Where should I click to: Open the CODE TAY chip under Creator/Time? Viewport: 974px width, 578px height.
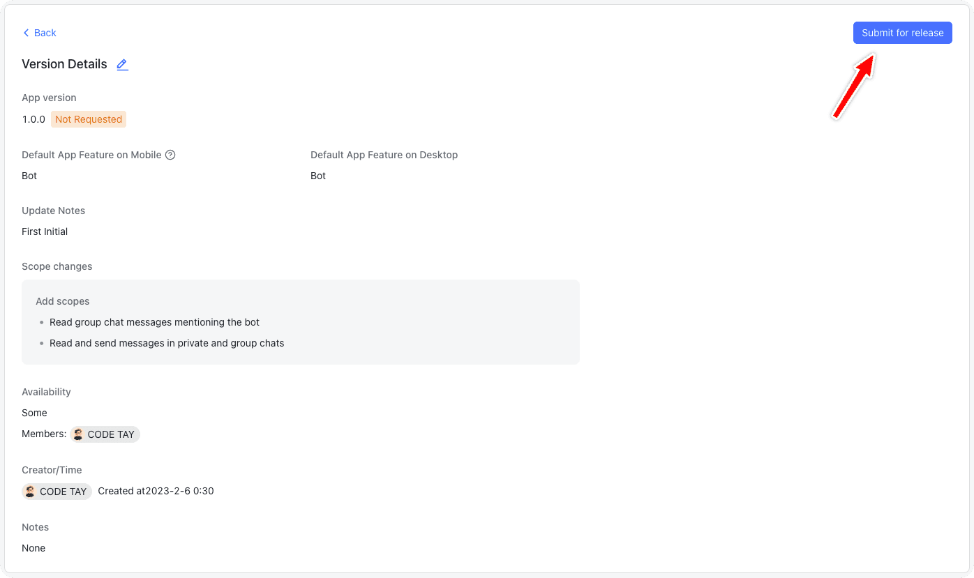[x=57, y=491]
